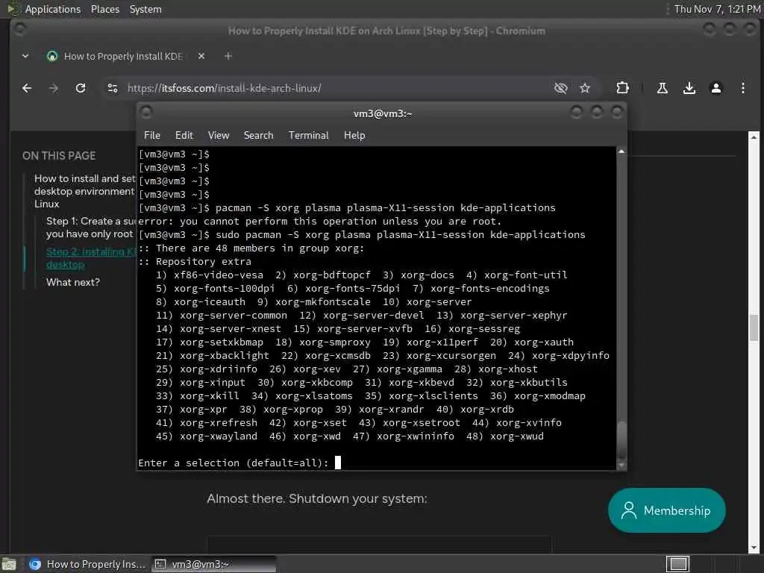Open a new browser tab

coord(228,56)
